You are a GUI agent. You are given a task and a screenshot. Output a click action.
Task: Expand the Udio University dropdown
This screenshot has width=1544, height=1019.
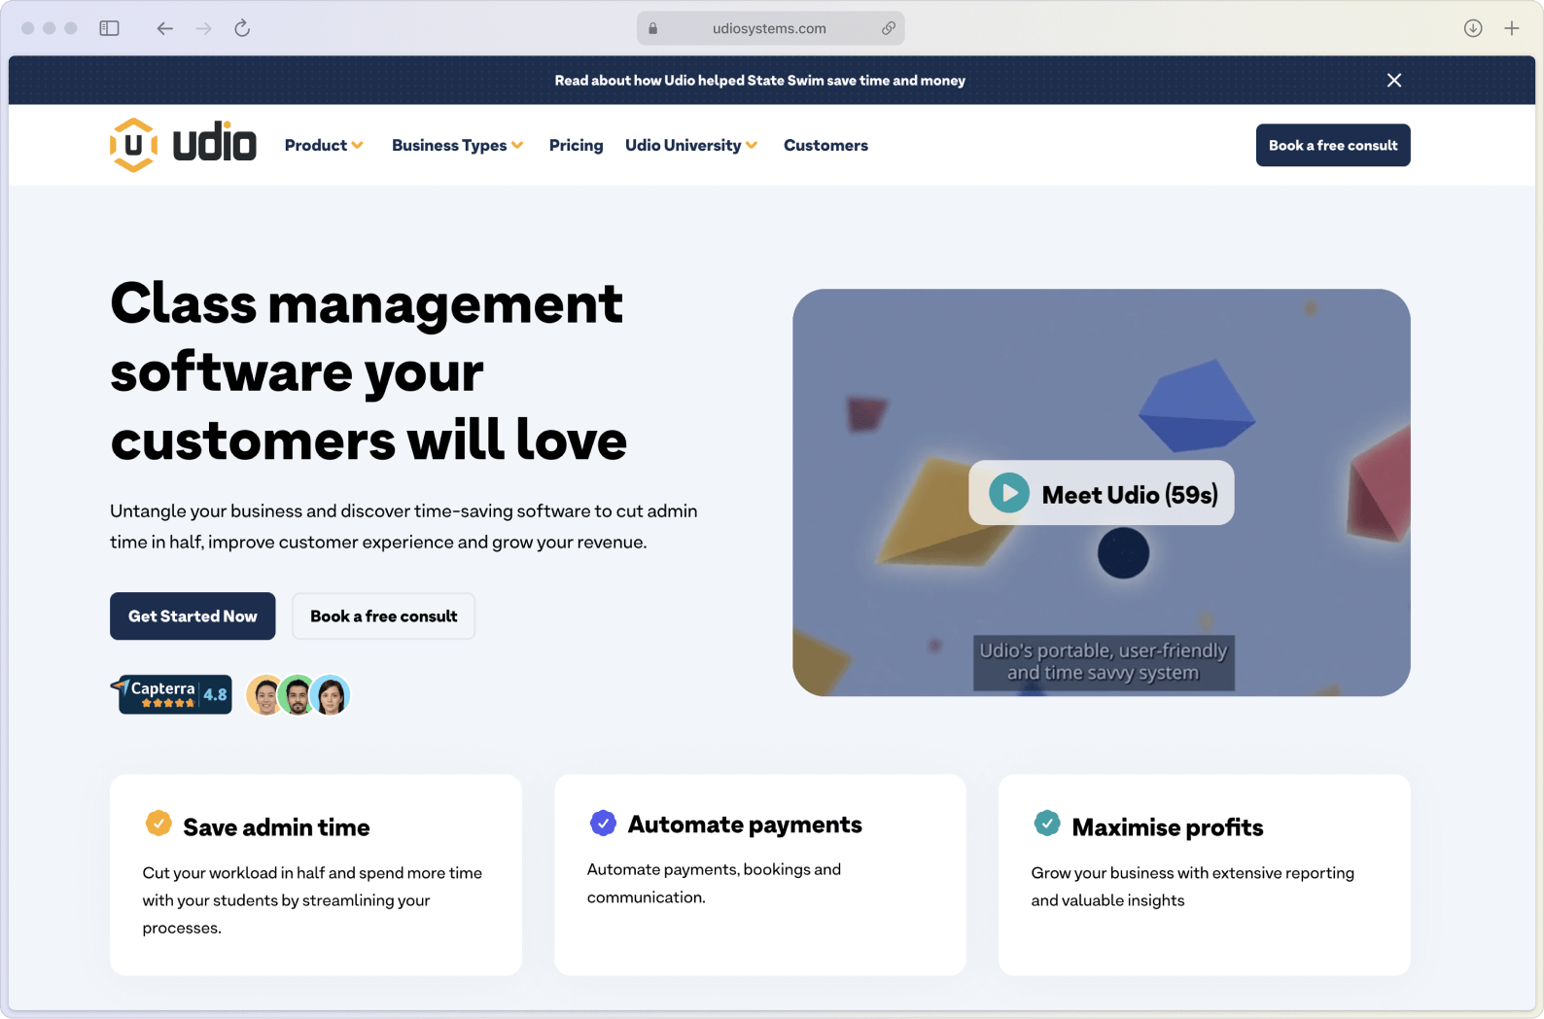click(x=691, y=145)
